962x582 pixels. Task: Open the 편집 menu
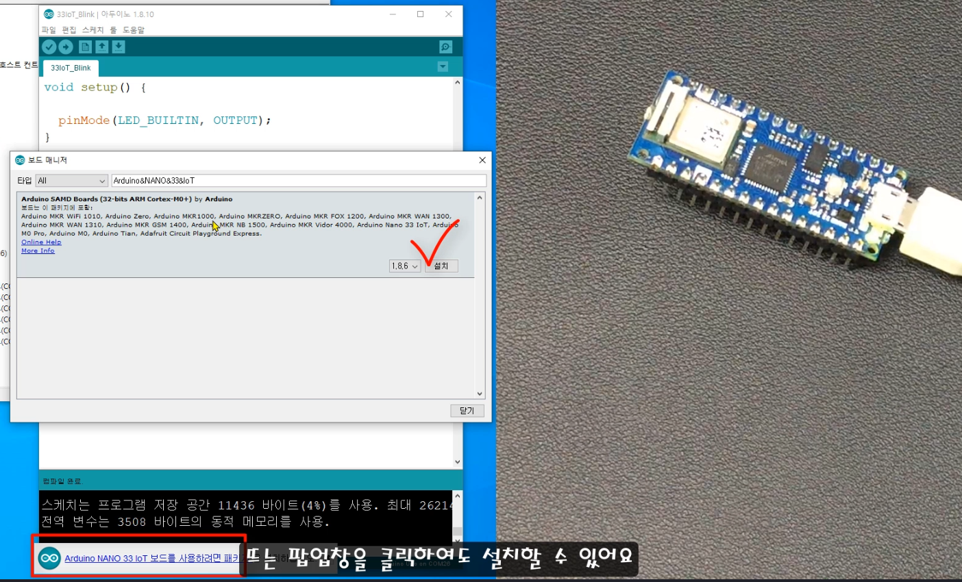click(x=69, y=30)
